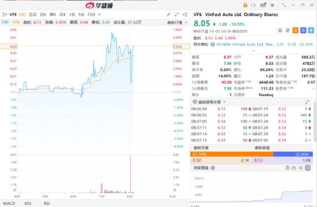Set a price alert with bell icon
Screen dimensions: 317x207
280,30
